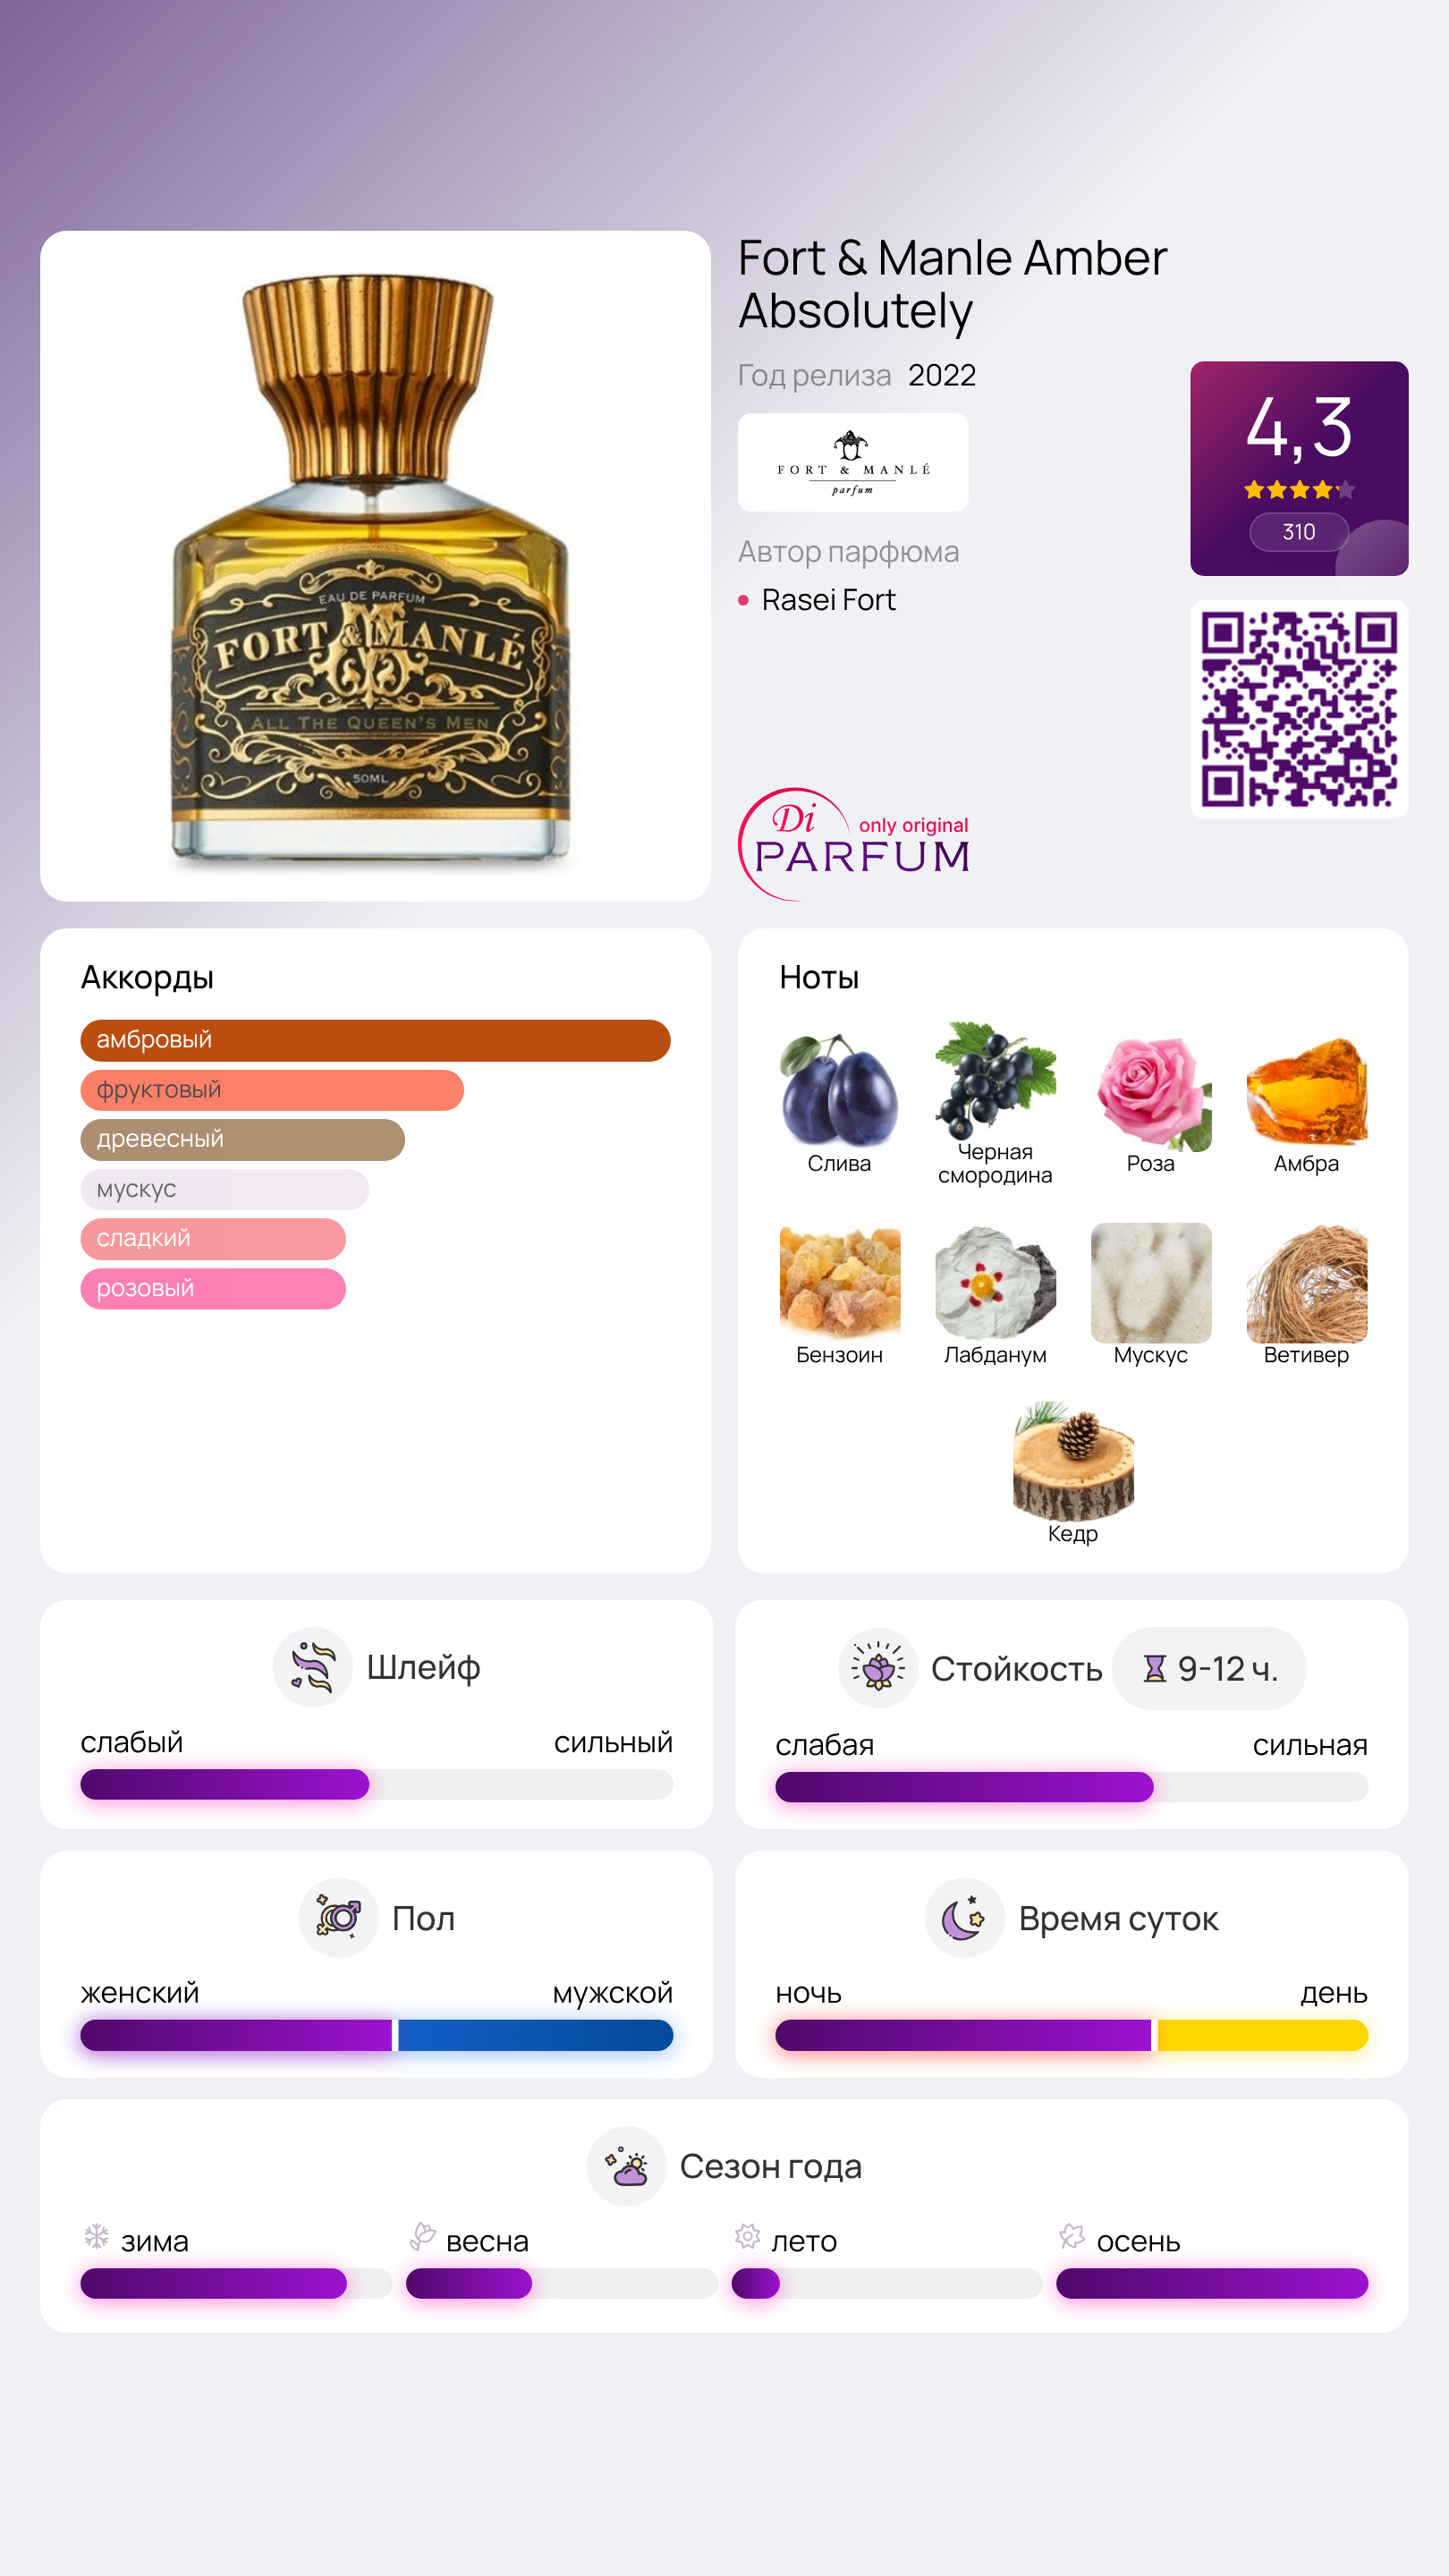Viewport: 1449px width, 2576px height.
Task: Click the зима snowflake icon
Action: [97, 2237]
